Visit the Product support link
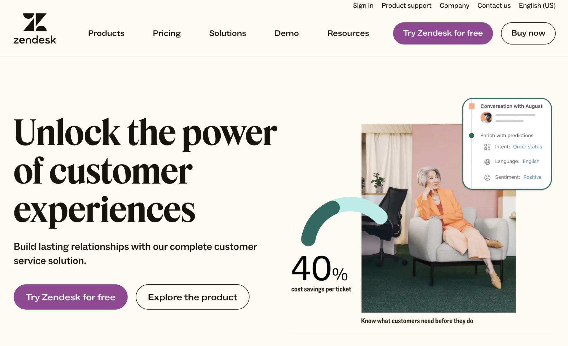This screenshot has width=568, height=346. 406,6
